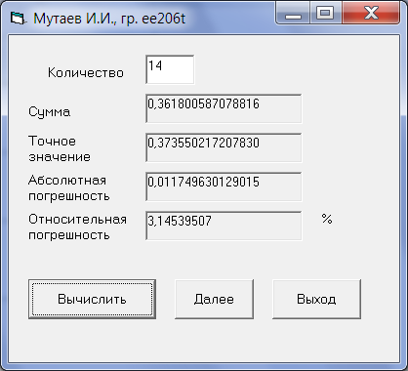Click the Выход button
Screen dimensions: 408x371
pyautogui.click(x=316, y=299)
